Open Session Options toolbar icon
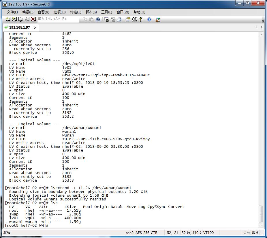 click(128, 19)
